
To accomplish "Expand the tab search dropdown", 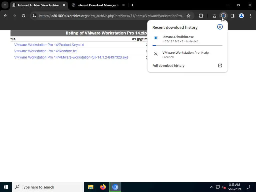I will pyautogui.click(x=5, y=5).
